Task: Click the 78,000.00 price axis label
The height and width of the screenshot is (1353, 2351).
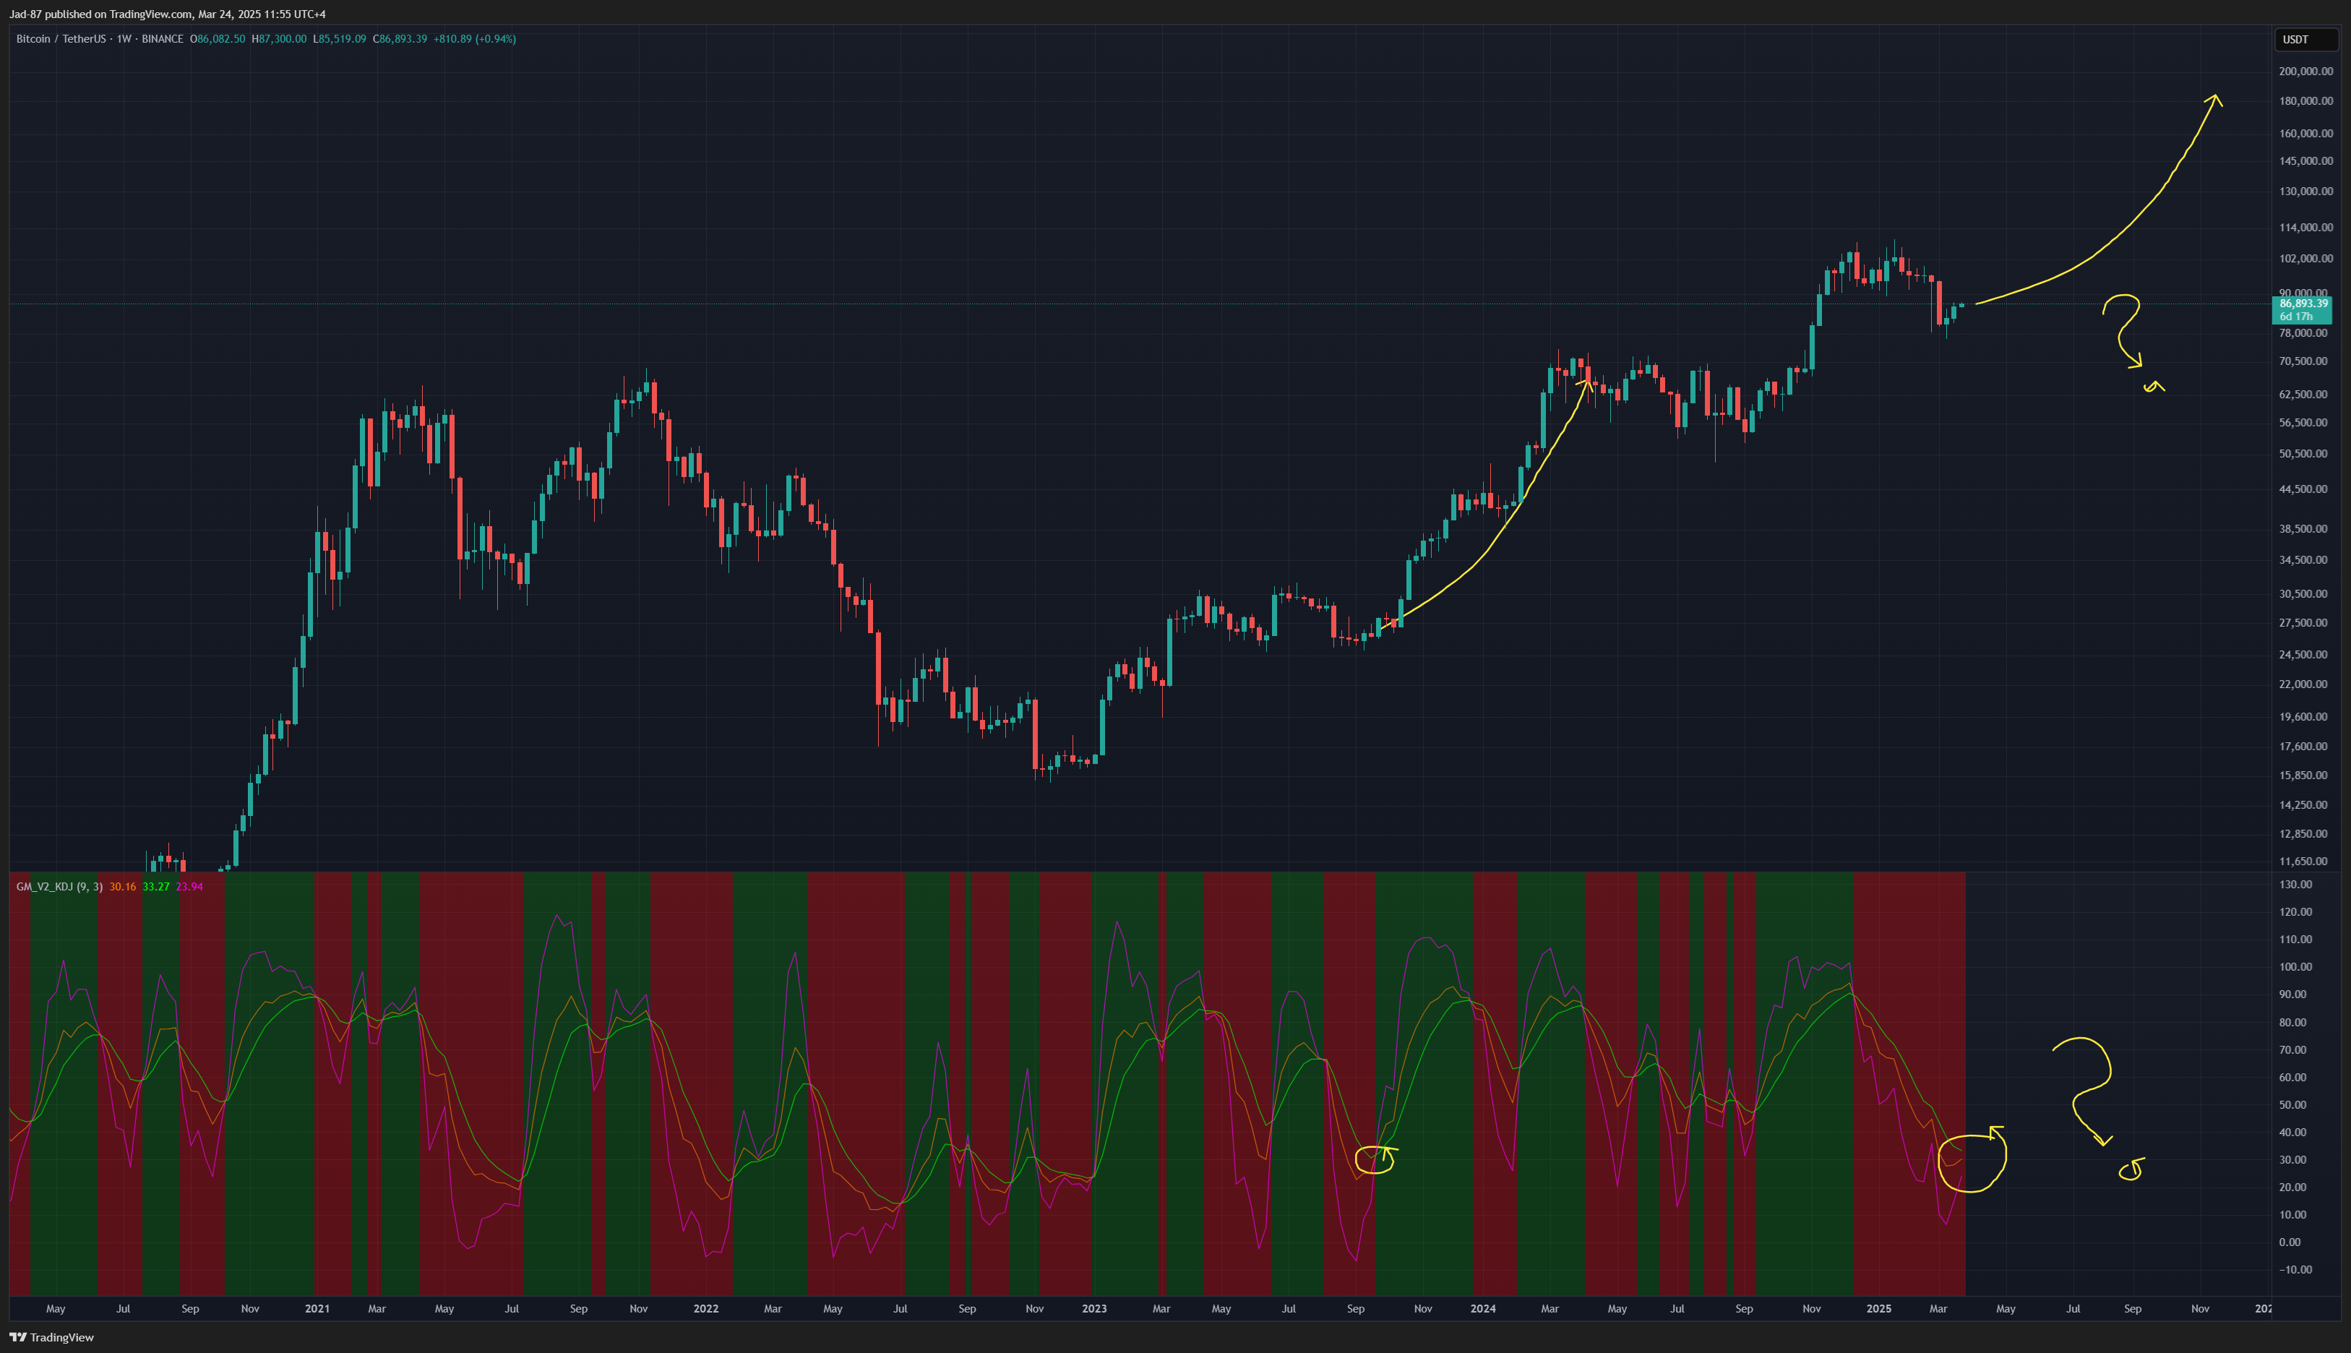Action: 2303,332
